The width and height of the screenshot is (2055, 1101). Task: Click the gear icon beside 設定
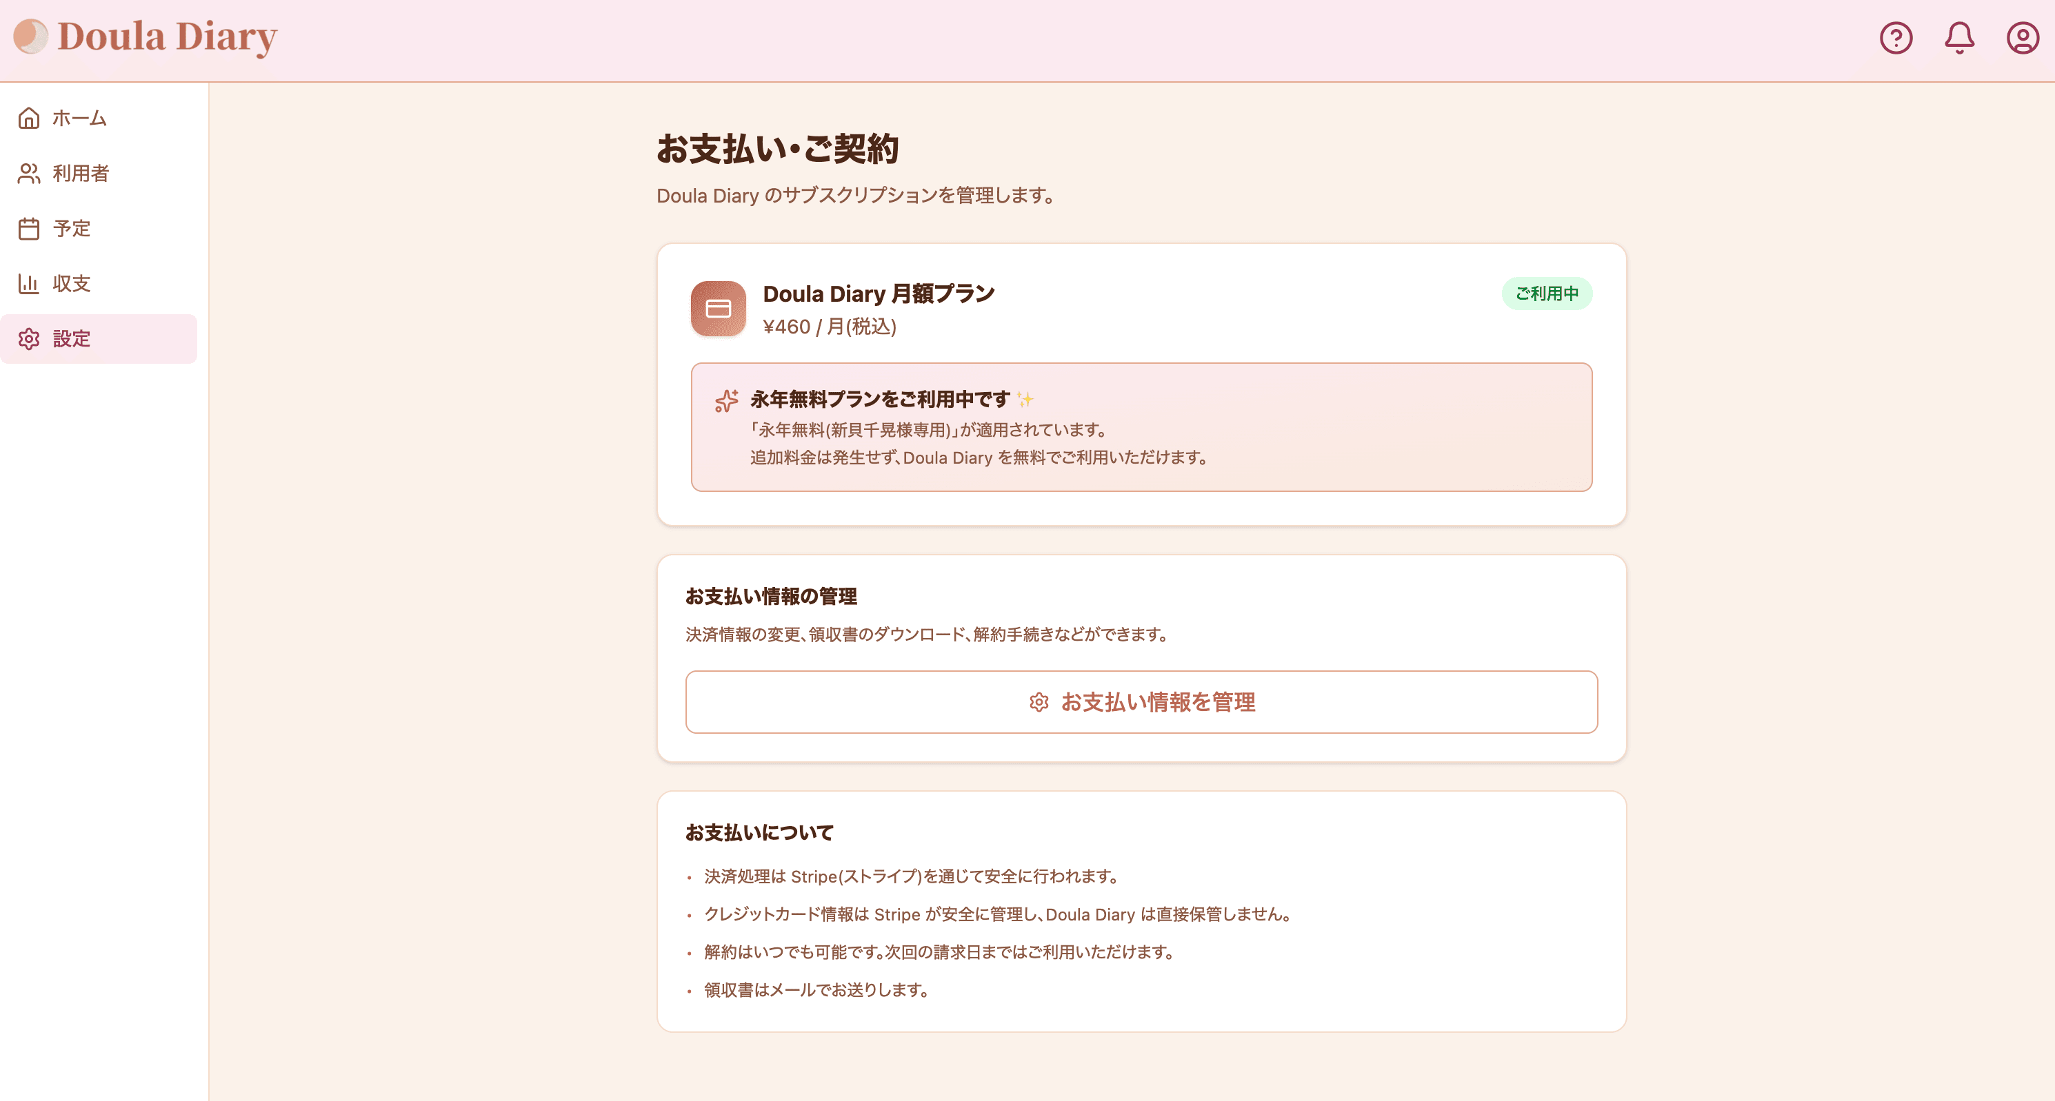pos(29,339)
